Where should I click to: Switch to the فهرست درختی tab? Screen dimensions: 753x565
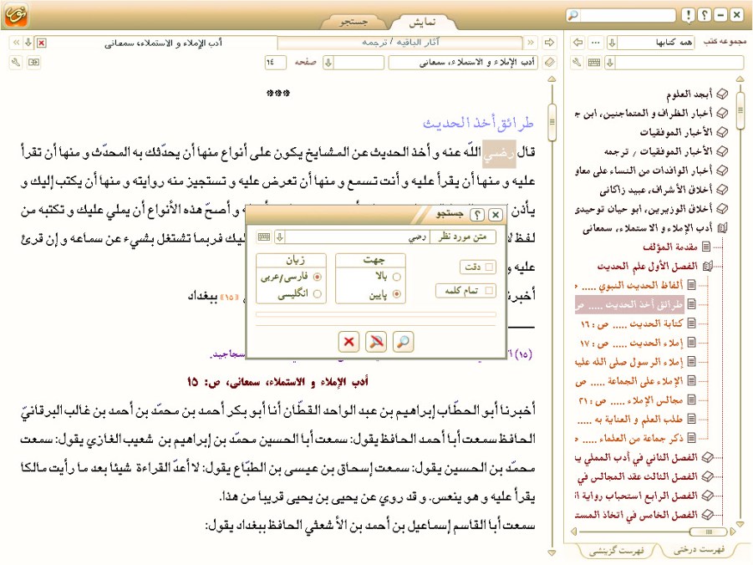click(x=698, y=549)
